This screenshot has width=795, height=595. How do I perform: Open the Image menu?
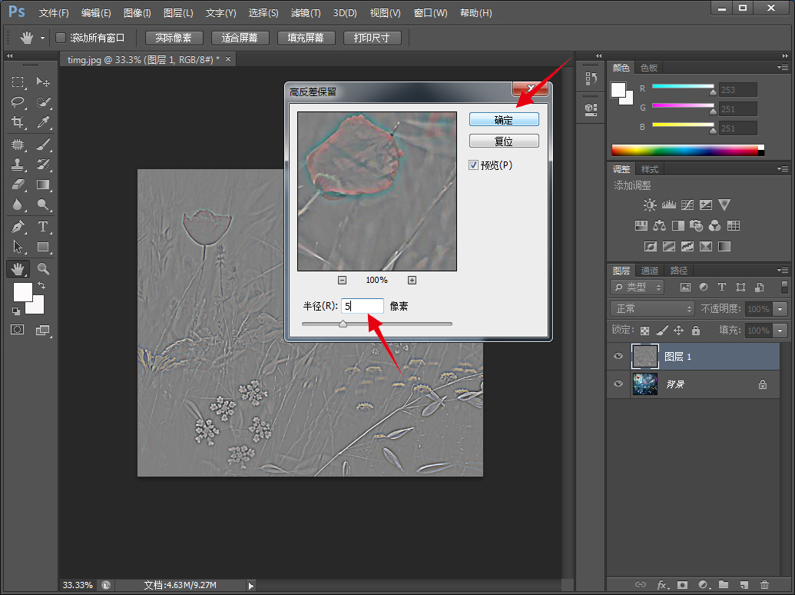[137, 12]
